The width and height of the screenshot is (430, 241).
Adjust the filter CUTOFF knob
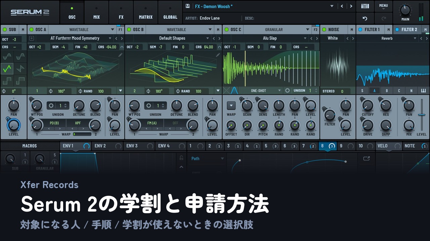click(368, 106)
